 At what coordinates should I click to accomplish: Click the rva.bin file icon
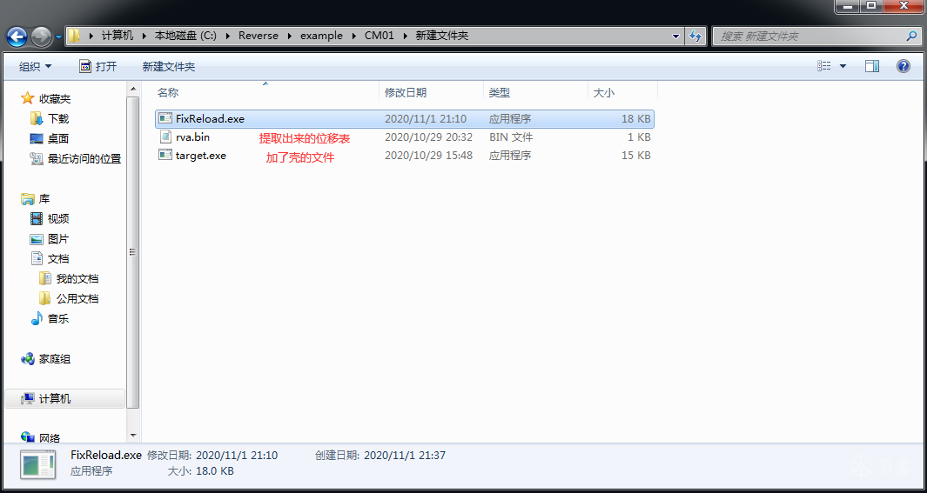165,137
